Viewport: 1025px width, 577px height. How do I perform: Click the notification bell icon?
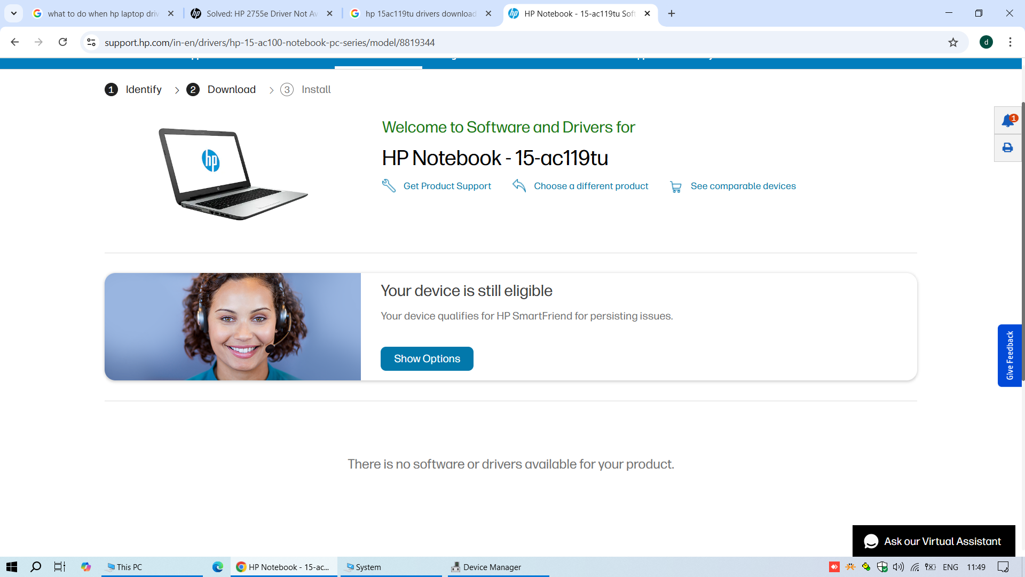1008,120
